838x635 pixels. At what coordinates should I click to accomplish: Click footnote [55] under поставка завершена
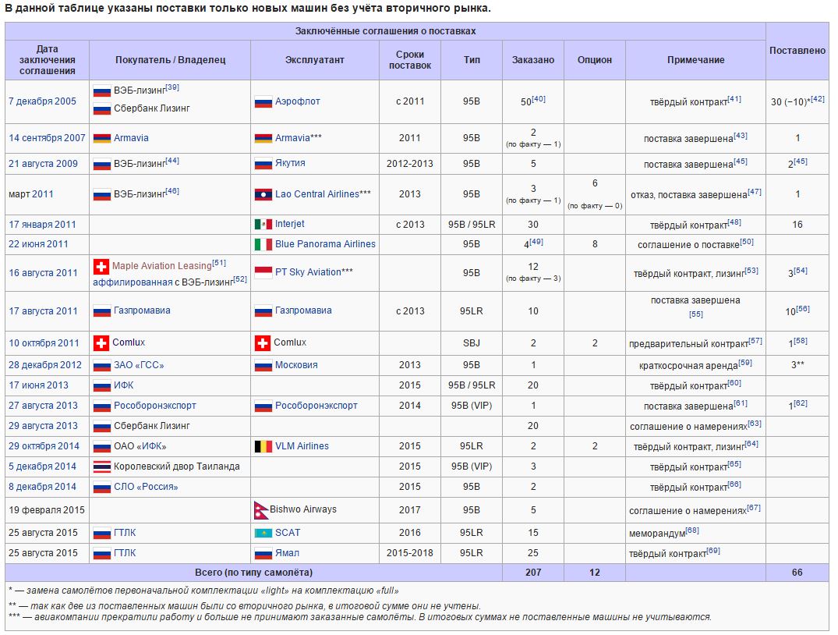pyautogui.click(x=695, y=314)
